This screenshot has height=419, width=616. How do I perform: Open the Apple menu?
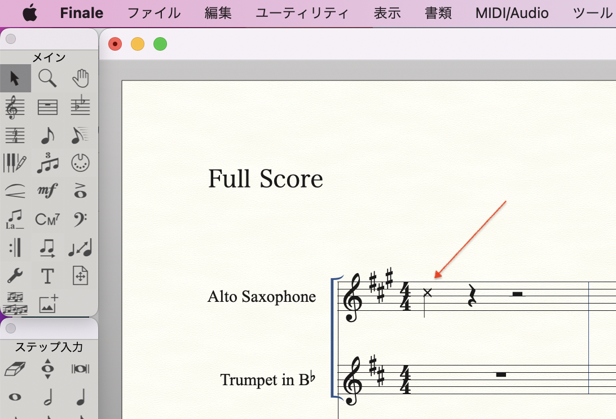(30, 13)
